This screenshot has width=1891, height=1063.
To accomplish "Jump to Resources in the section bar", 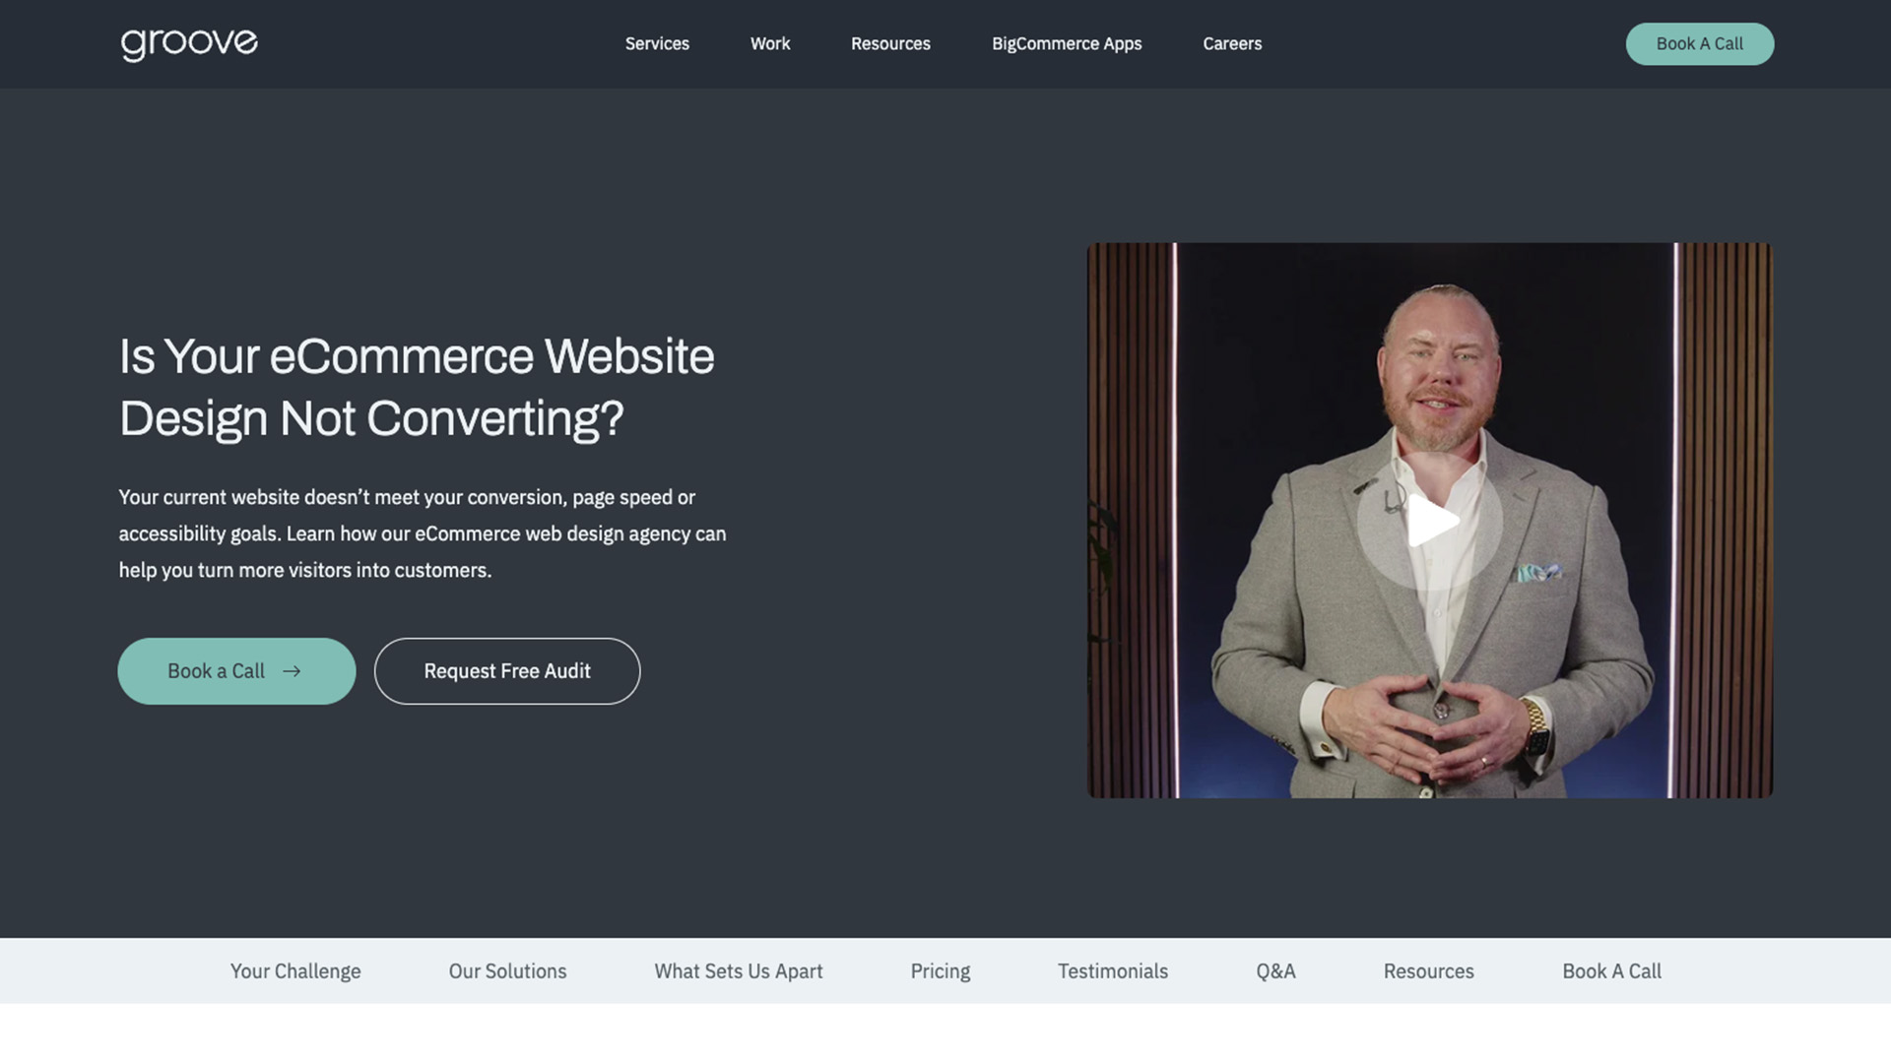I will [1428, 971].
